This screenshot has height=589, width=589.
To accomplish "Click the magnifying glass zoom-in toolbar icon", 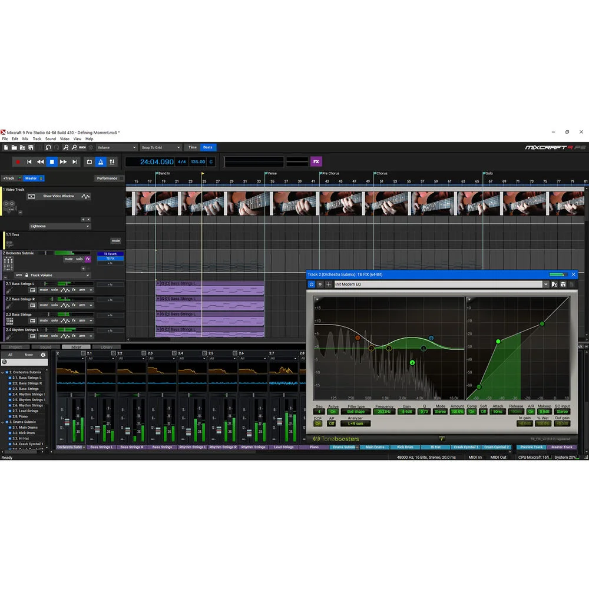I will click(67, 147).
